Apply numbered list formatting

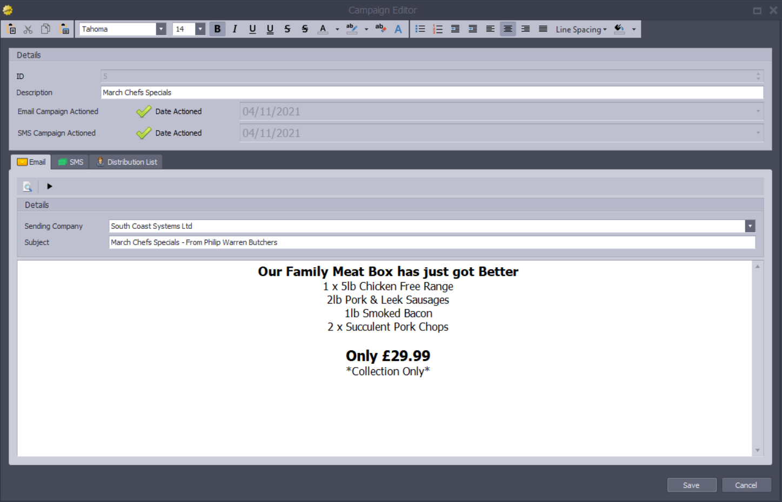coord(438,29)
